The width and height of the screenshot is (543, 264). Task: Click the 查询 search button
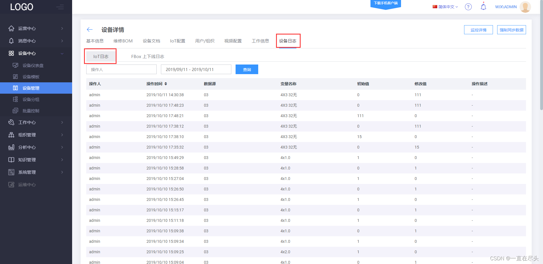pyautogui.click(x=247, y=69)
